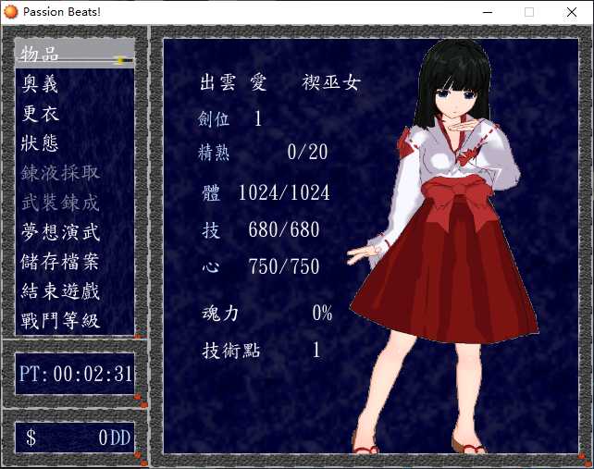594x469 pixels.
Task: Click the yellow menu cursor marker on 物品
Action: 123,60
